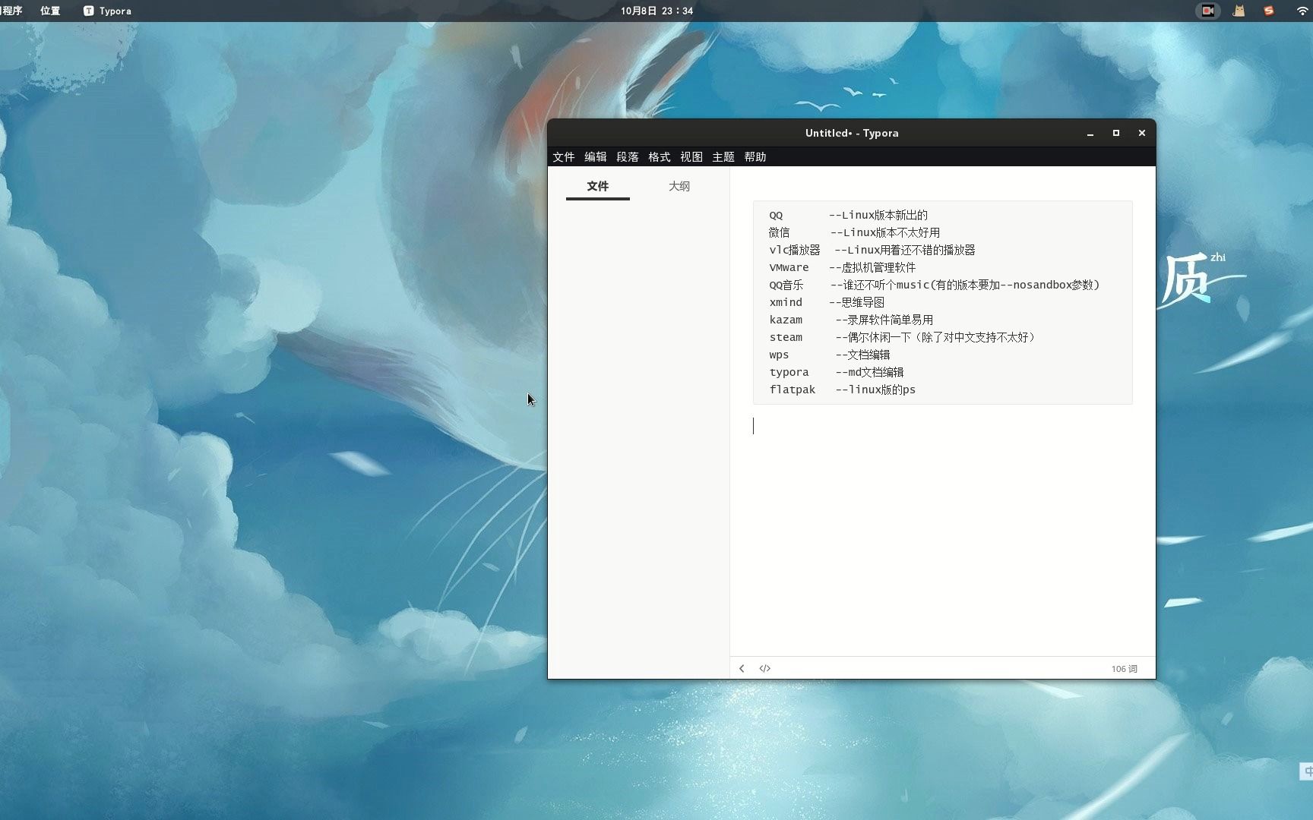Screen dimensions: 1313x820
Task: Switch to the 文件 sidebar tab
Action: [x=597, y=186]
